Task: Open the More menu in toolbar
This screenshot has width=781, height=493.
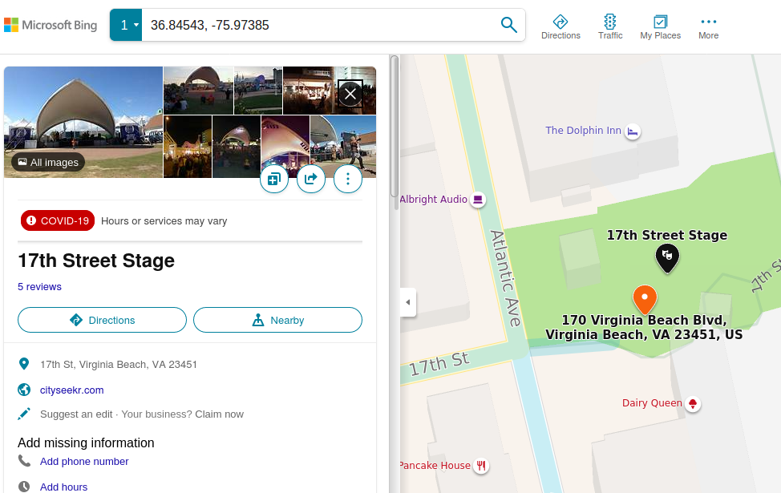Action: [x=708, y=27]
